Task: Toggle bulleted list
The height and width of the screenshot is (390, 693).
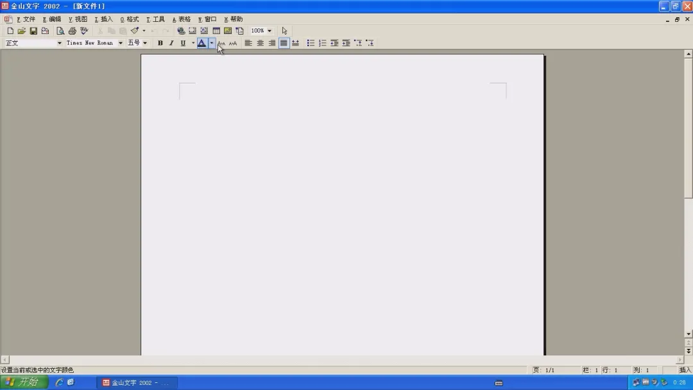Action: (x=311, y=43)
